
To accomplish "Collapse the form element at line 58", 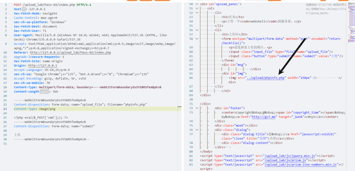I will [197, 39].
